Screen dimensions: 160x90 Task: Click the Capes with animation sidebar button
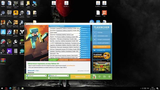tap(101, 39)
